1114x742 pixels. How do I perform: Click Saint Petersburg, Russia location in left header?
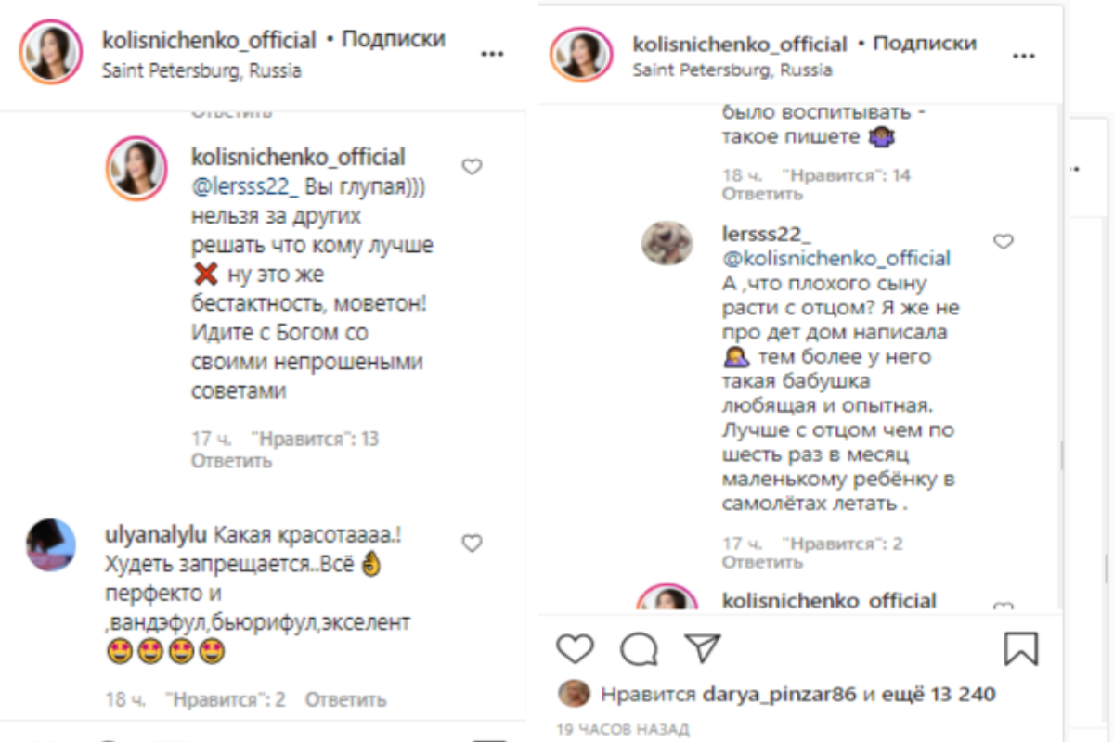(201, 70)
